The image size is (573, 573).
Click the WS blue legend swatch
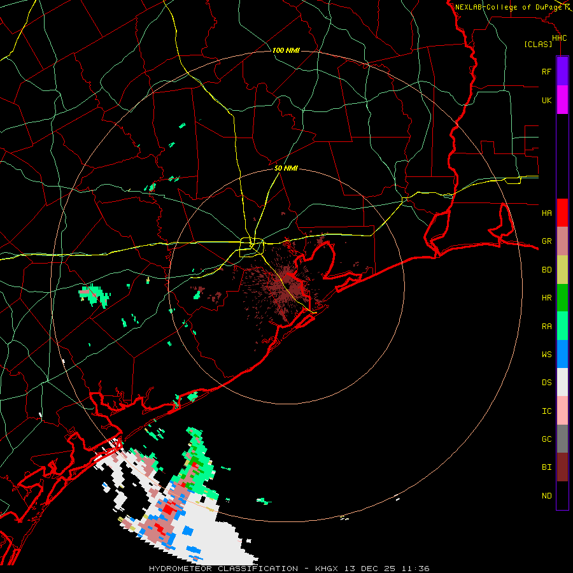562,354
